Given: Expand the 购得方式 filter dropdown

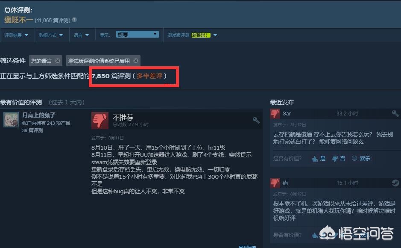Looking at the screenshot, I should (51, 35).
